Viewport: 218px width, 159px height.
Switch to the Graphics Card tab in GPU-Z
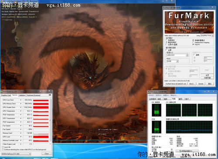(6, 95)
